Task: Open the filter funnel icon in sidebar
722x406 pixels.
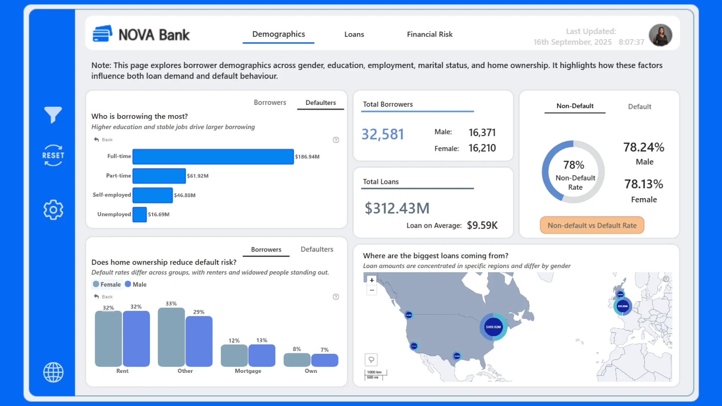Action: point(53,115)
